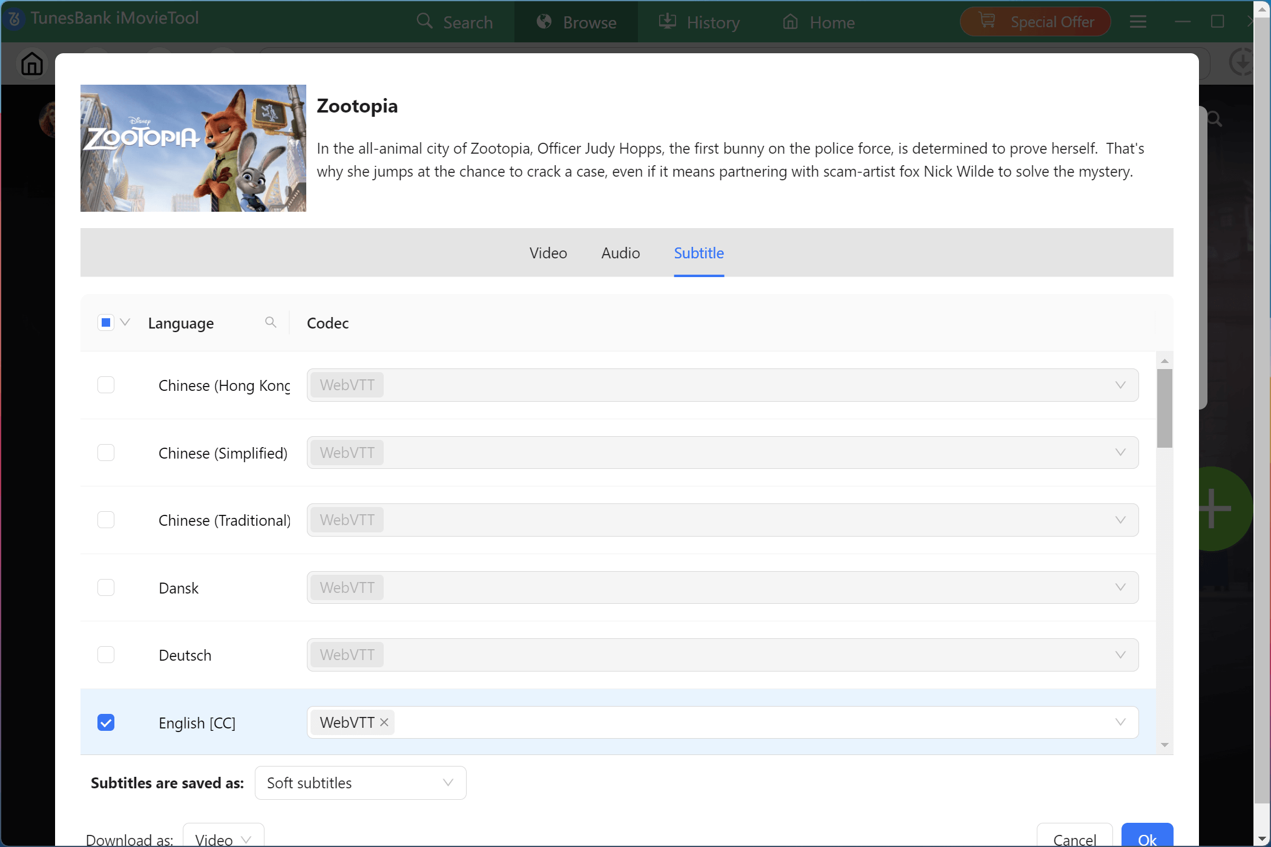Click the home icon in the toolbar
The height and width of the screenshot is (847, 1271).
(32, 64)
